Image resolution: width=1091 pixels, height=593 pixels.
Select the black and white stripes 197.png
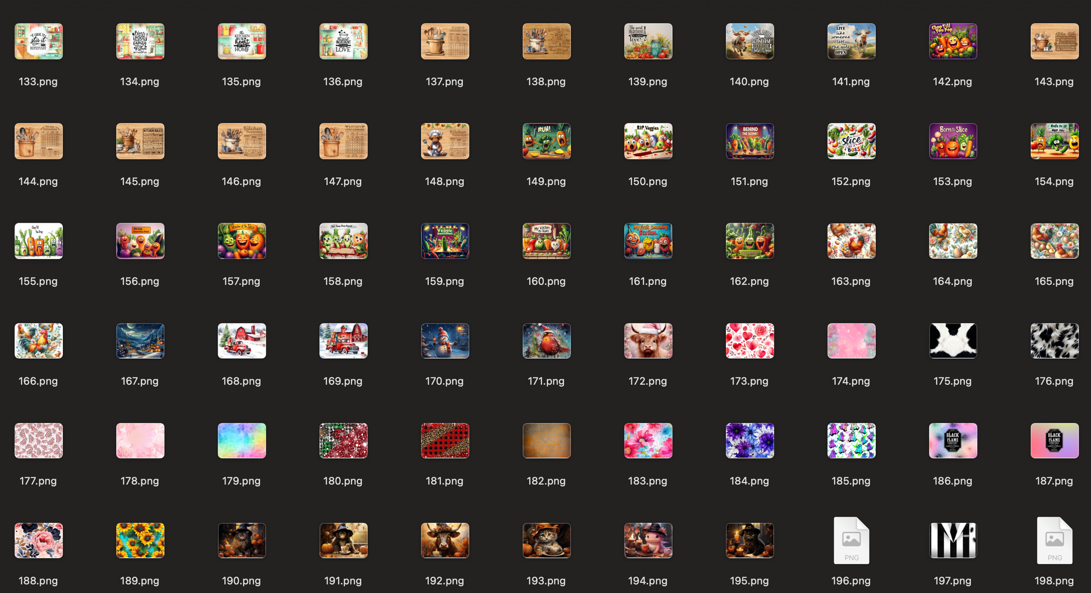[x=953, y=540]
